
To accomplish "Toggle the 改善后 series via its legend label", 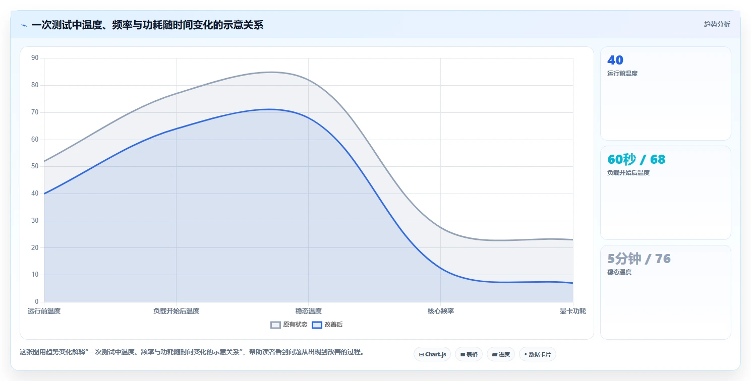I will pyautogui.click(x=333, y=325).
